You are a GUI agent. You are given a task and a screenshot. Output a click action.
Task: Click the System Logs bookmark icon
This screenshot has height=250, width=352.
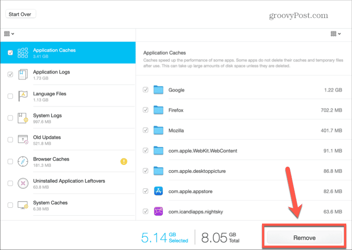(23, 118)
